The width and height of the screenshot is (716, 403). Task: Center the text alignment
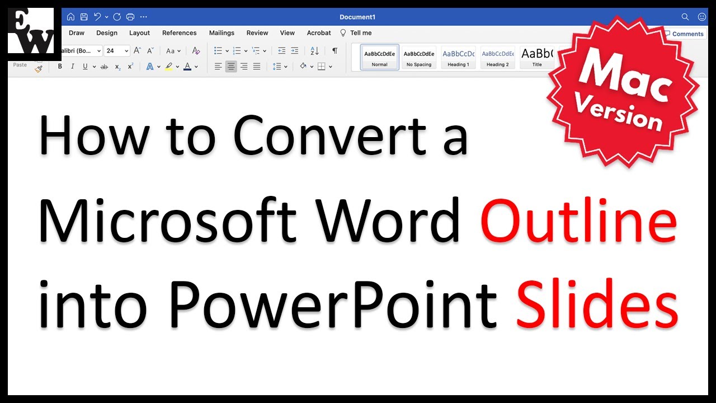(x=231, y=67)
